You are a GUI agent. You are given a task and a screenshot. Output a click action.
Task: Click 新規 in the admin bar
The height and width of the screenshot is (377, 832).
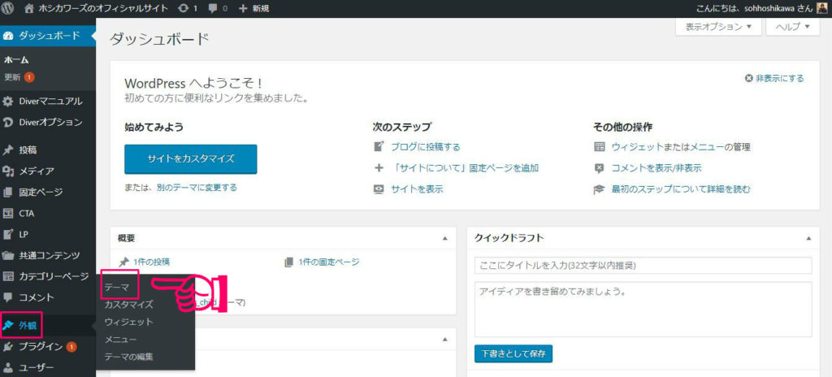tap(260, 9)
